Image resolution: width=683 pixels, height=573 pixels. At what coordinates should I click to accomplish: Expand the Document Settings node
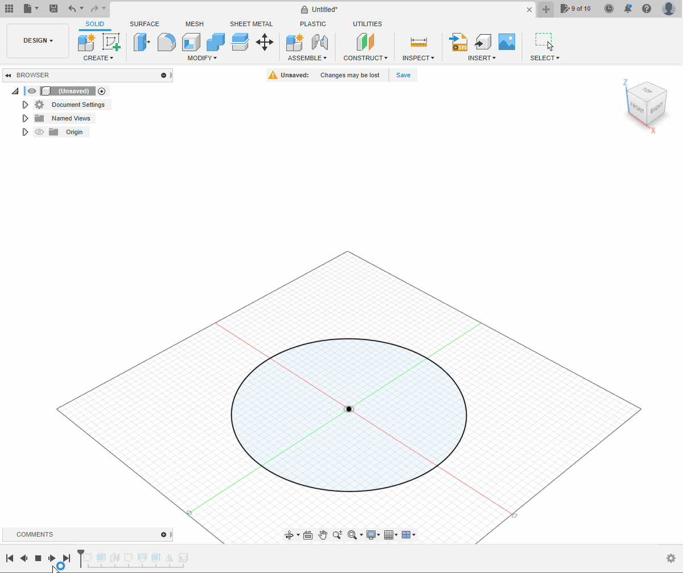click(25, 105)
